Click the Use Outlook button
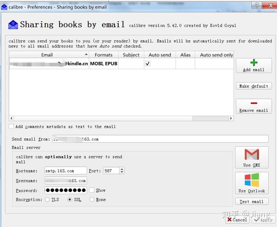Image resolution: width=277 pixels, height=227 pixels. (x=252, y=183)
